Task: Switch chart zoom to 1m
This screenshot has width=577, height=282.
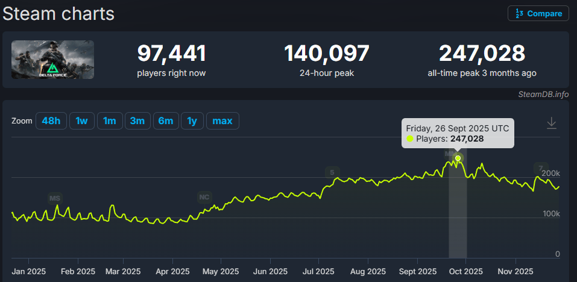Action: pos(109,121)
